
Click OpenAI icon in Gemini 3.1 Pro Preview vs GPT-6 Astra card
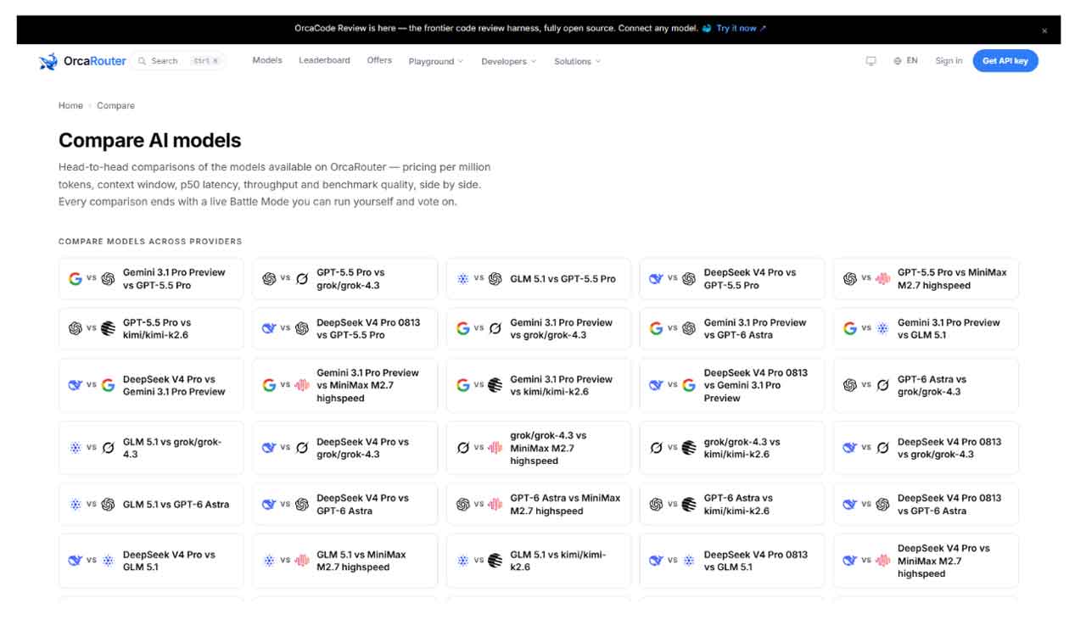689,328
